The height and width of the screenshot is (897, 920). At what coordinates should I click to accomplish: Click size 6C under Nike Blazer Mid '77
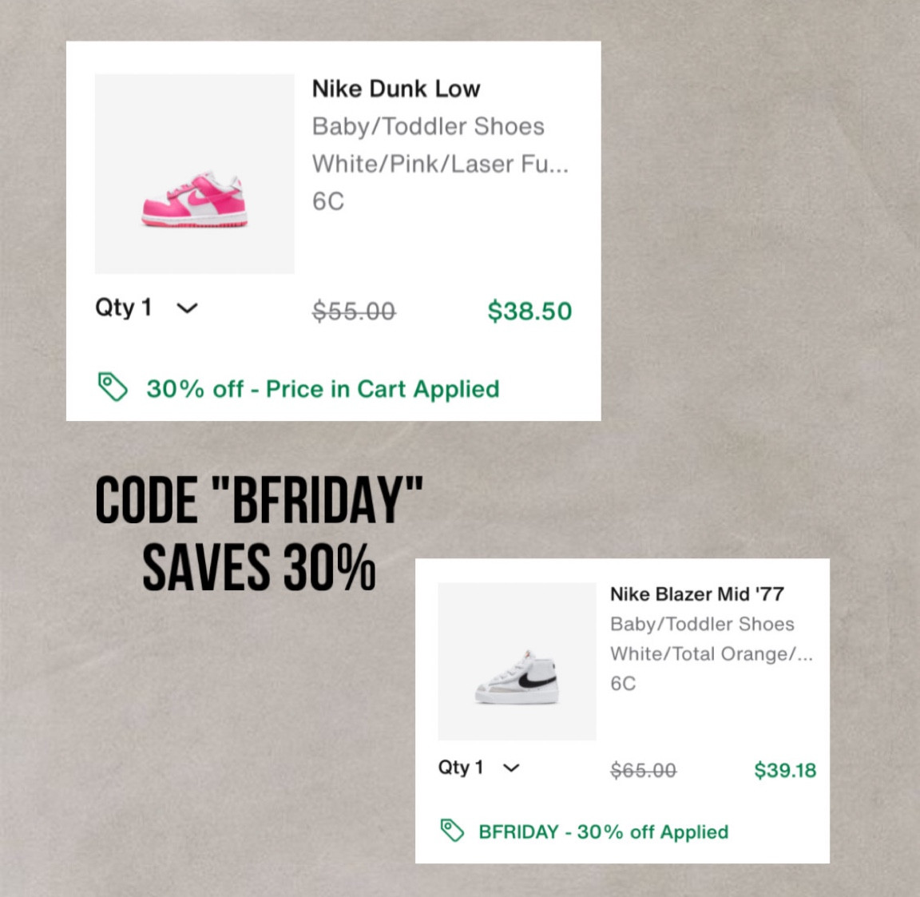coord(623,684)
